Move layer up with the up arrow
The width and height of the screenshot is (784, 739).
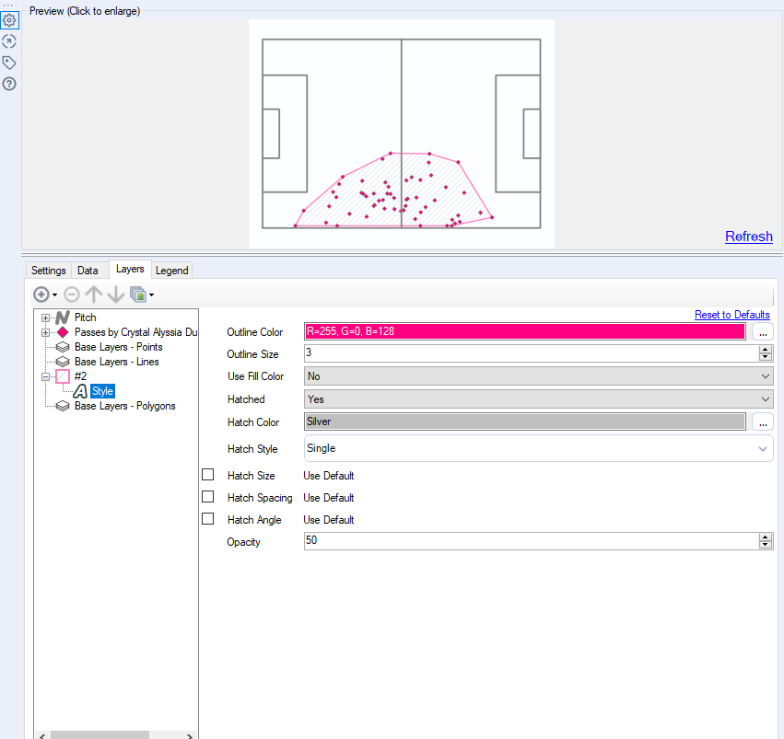click(93, 294)
